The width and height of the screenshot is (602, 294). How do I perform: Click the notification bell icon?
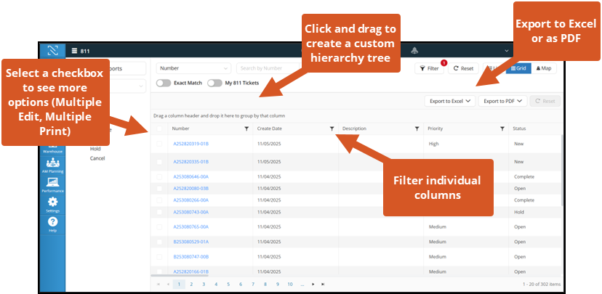click(x=414, y=51)
